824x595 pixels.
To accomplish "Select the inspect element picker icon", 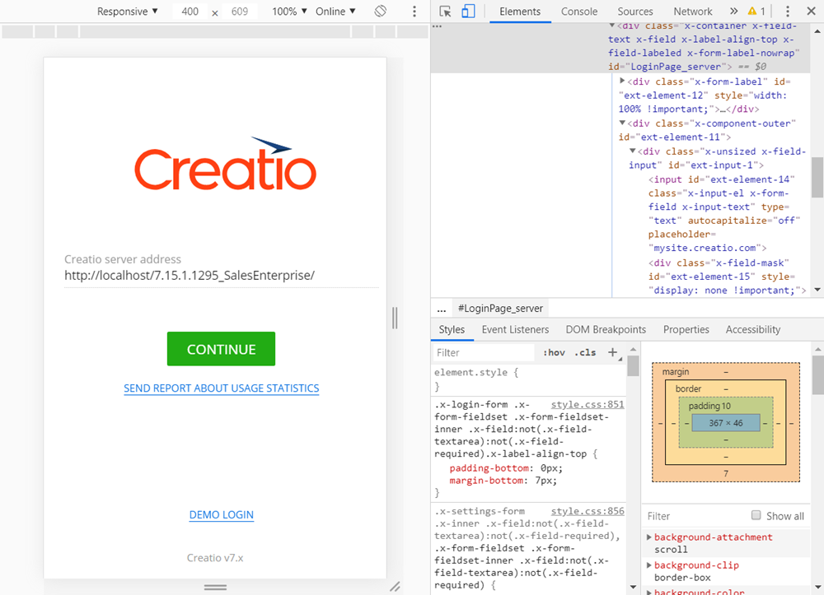I will [445, 12].
